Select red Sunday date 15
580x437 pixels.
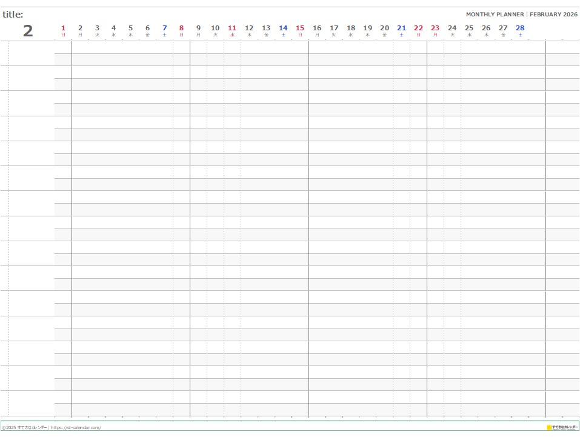pos(300,28)
